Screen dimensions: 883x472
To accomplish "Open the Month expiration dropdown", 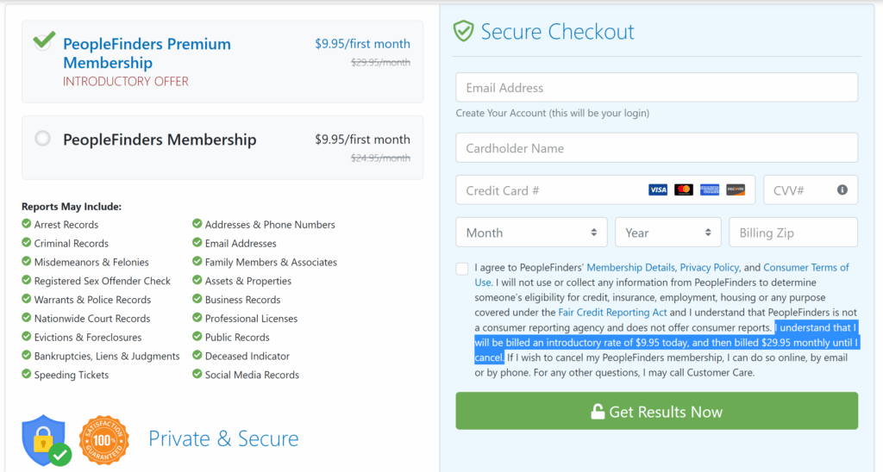I will pyautogui.click(x=531, y=233).
